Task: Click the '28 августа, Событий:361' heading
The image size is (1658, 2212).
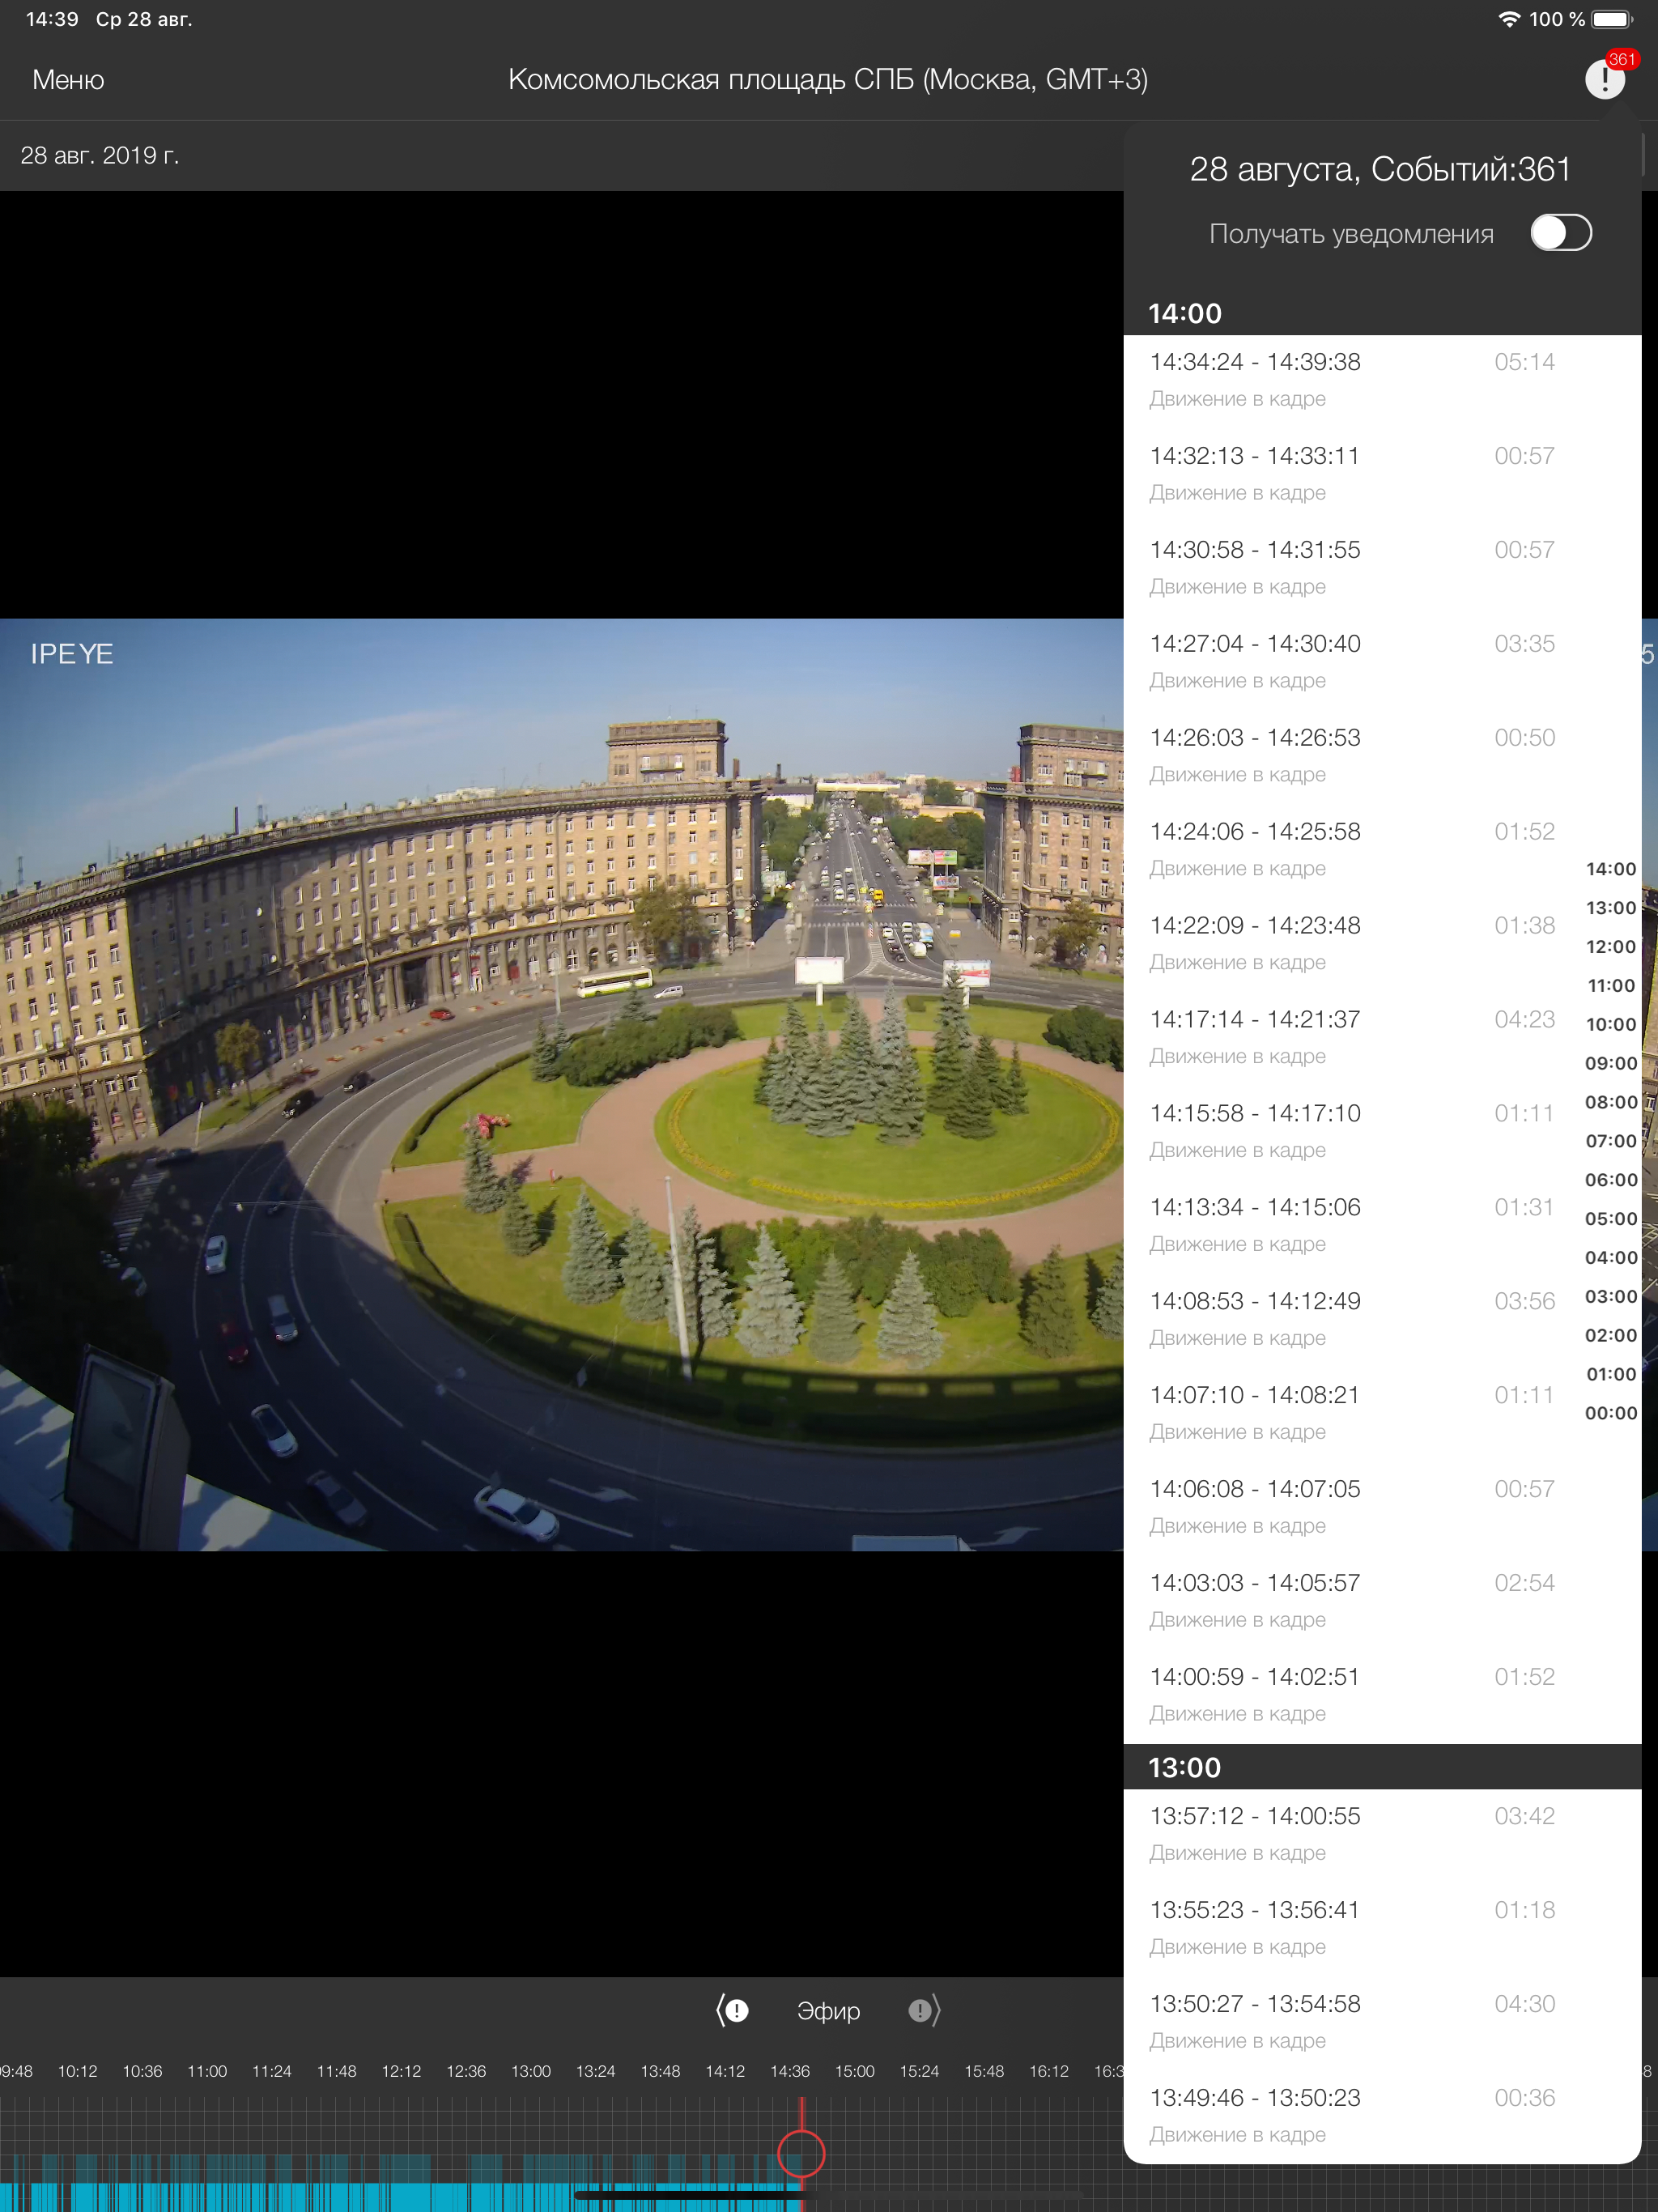Action: pyautogui.click(x=1380, y=169)
